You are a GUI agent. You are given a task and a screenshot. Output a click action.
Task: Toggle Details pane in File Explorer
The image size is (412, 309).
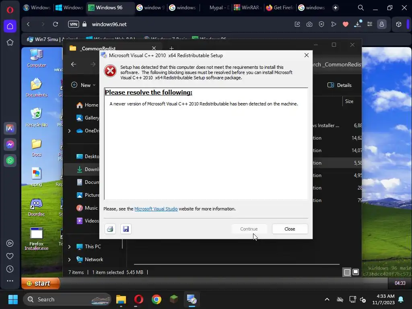339,85
